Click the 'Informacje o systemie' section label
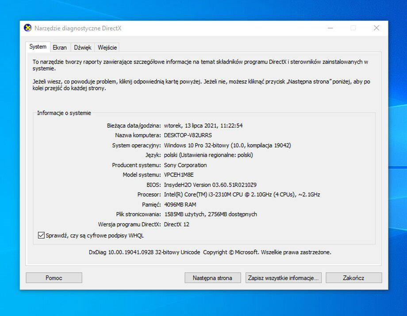This screenshot has height=316, width=407. tap(65, 113)
